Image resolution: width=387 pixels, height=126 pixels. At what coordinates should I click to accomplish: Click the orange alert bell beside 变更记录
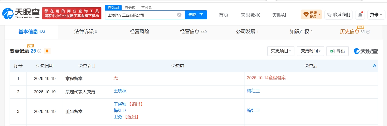pos(47,51)
